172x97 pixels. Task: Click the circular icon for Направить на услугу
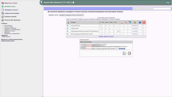3,10
